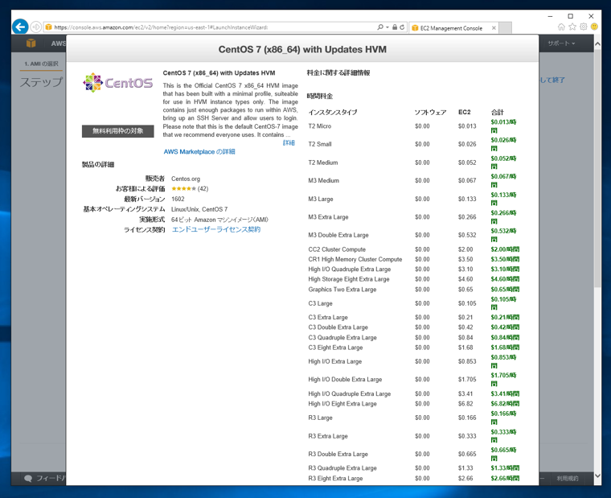Click the 合計 column header

497,113
